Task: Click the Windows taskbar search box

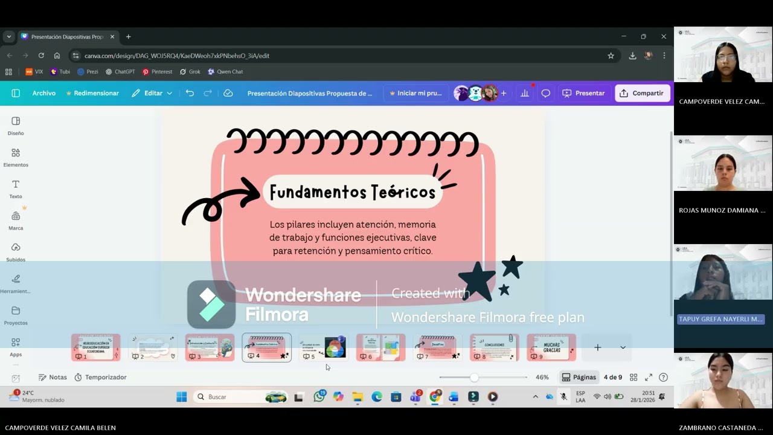Action: (241, 397)
